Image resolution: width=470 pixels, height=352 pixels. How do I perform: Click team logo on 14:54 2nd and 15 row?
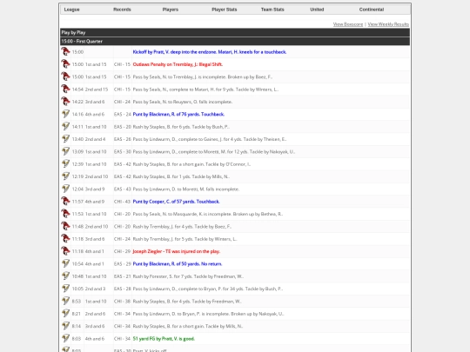click(x=65, y=89)
